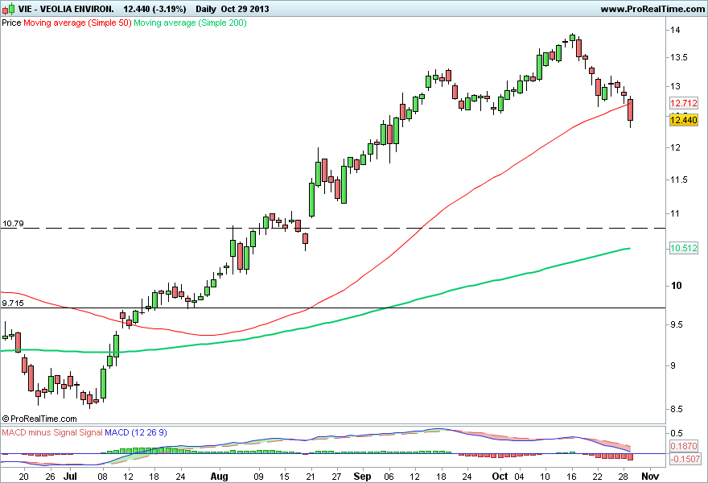The image size is (708, 483).
Task: Click the 13.5 price axis label
Action: [679, 57]
